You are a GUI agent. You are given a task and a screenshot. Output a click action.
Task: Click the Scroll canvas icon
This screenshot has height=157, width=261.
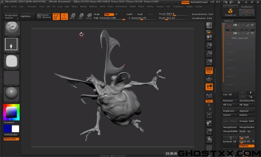(x=209, y=38)
